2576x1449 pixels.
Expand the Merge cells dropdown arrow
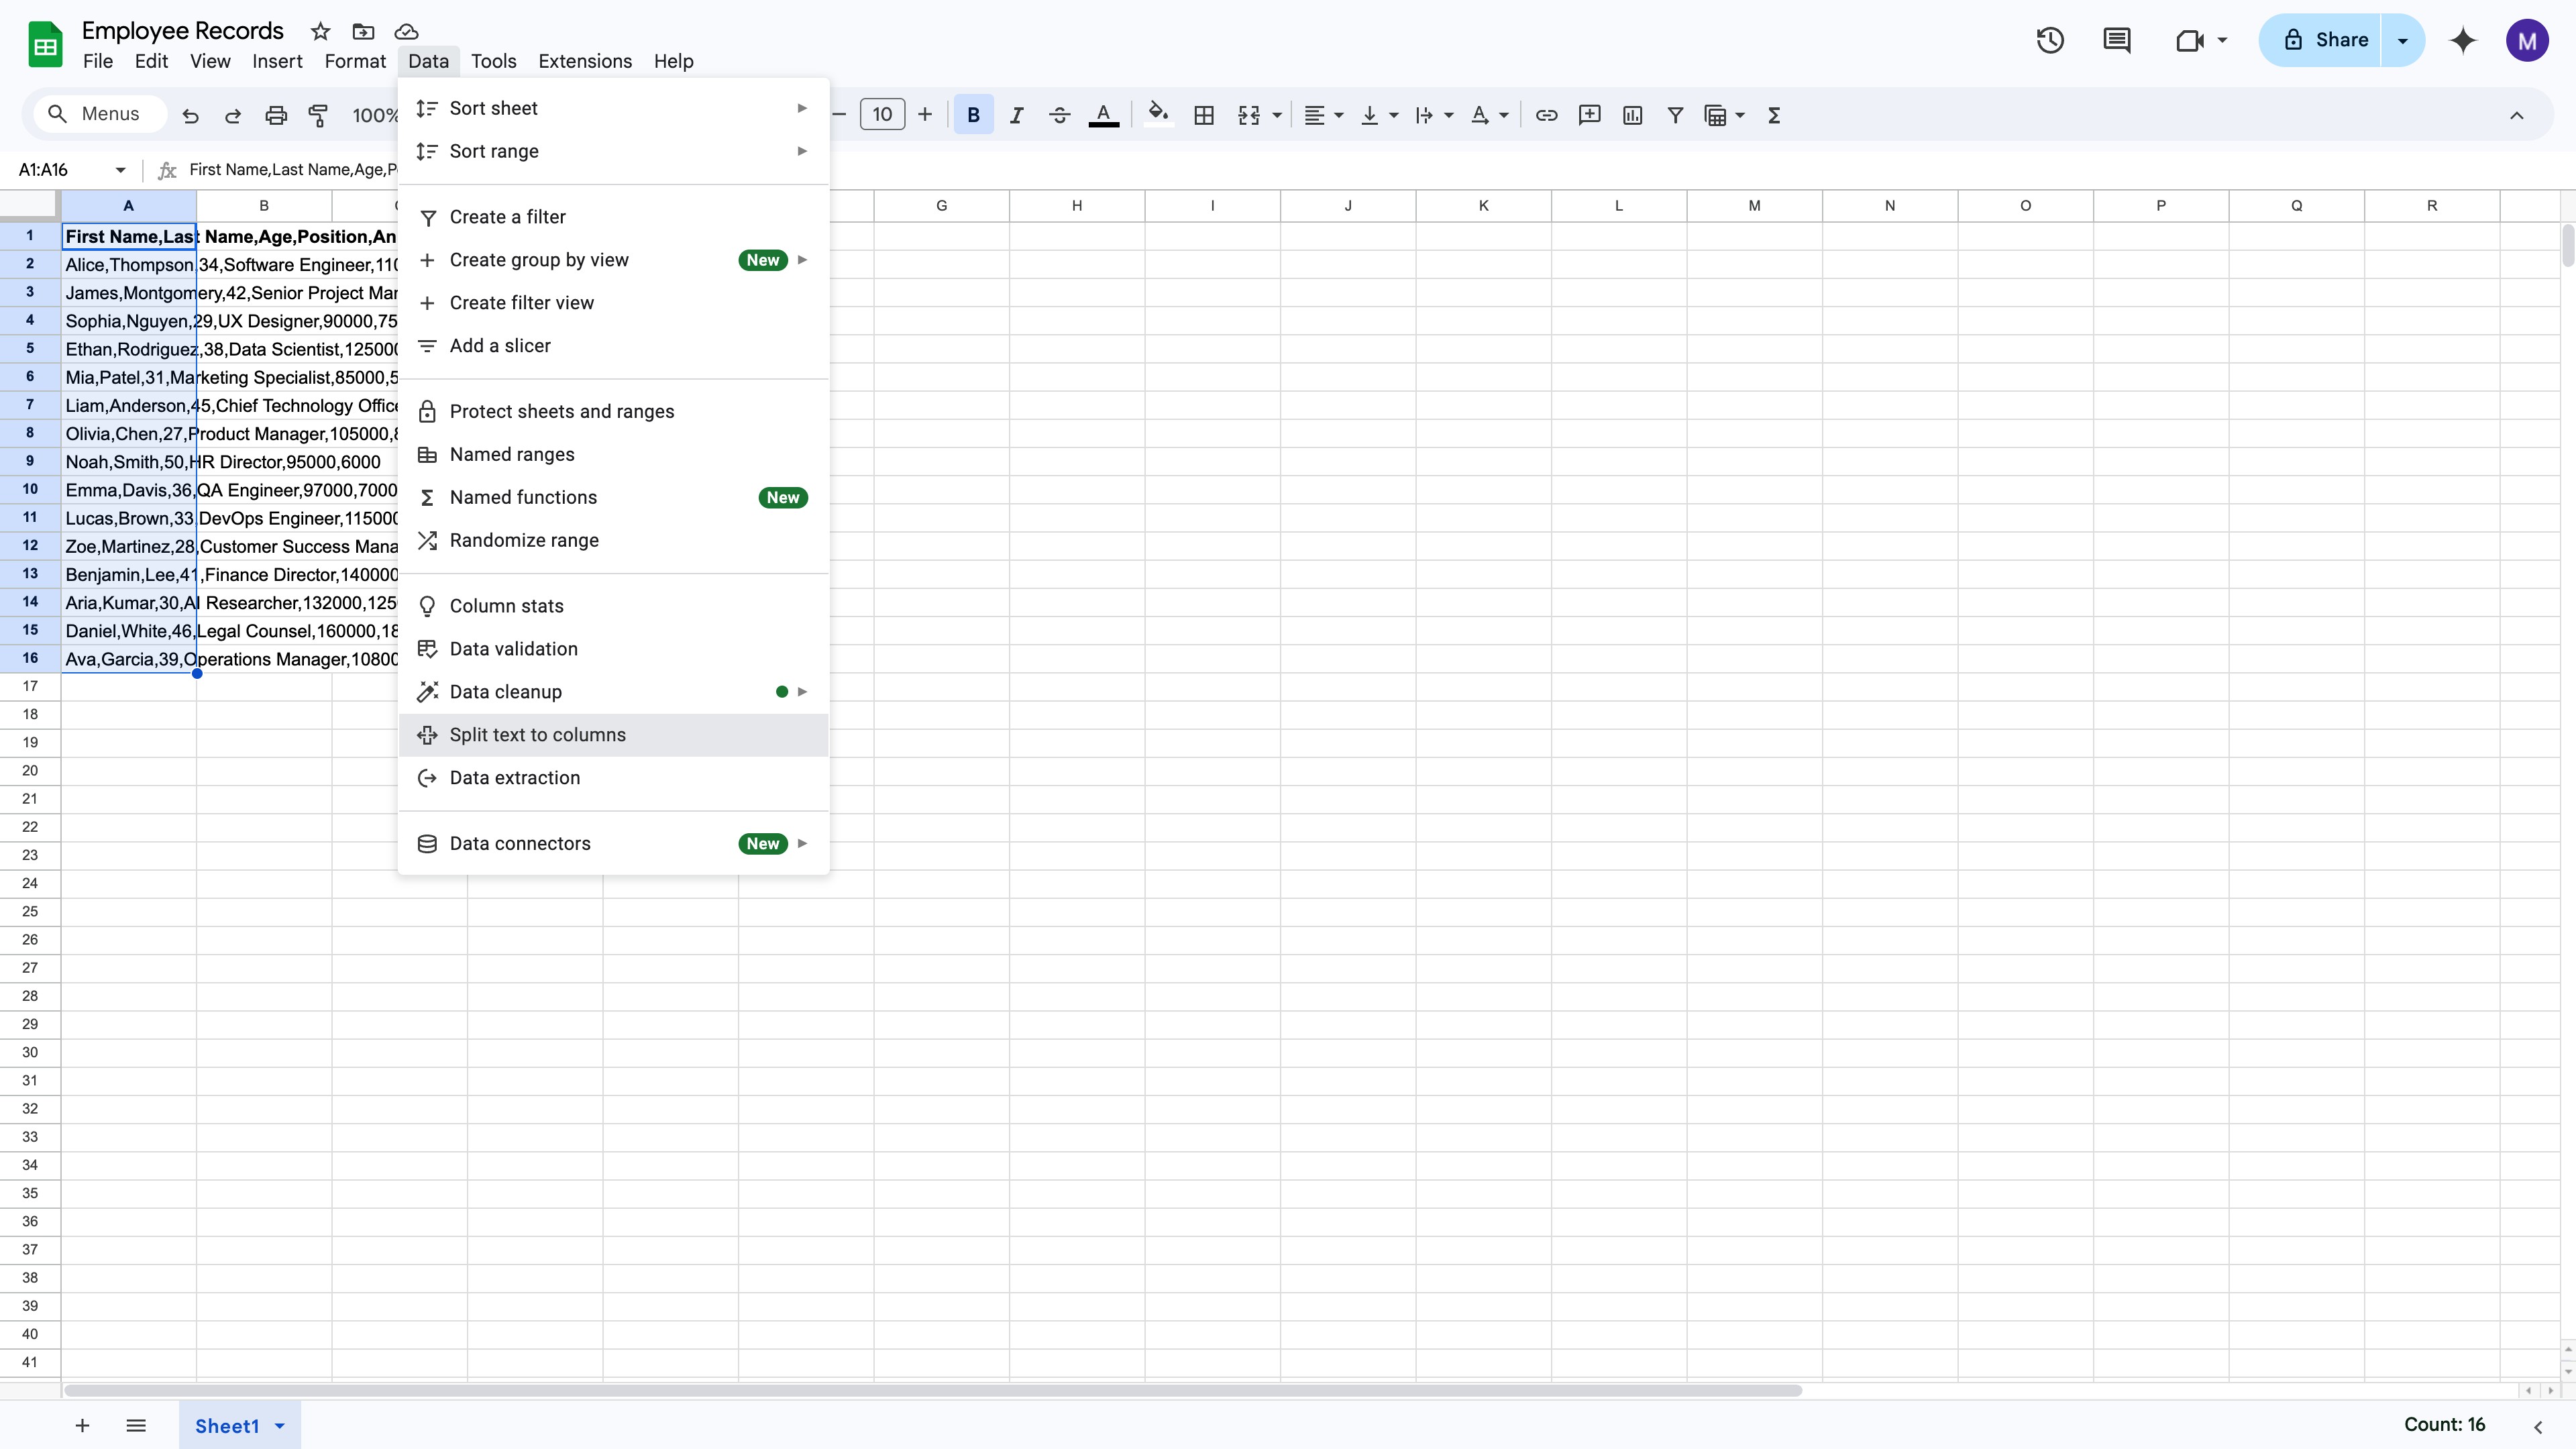1277,116
